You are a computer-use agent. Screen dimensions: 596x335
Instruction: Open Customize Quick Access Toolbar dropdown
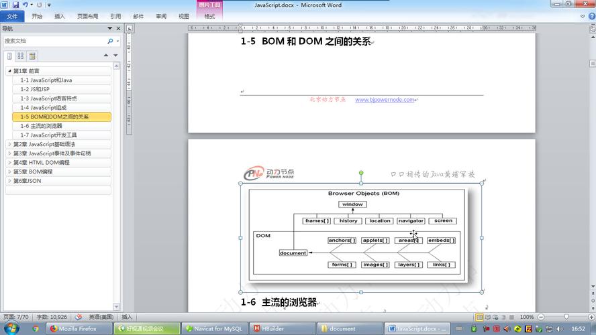(49, 5)
